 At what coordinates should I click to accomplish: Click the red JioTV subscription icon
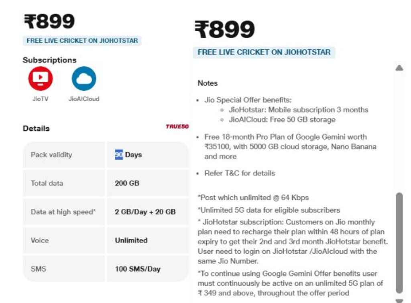pos(40,79)
